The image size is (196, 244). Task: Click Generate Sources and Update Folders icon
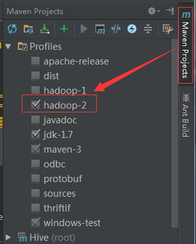28,29
